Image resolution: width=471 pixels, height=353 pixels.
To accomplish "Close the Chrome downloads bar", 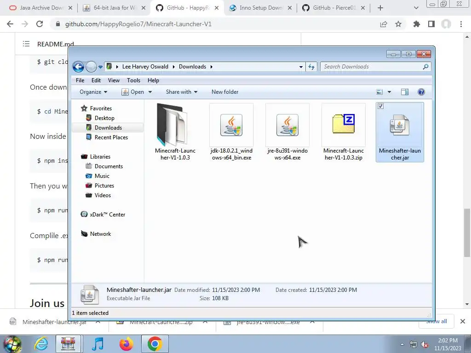I will [x=463, y=321].
